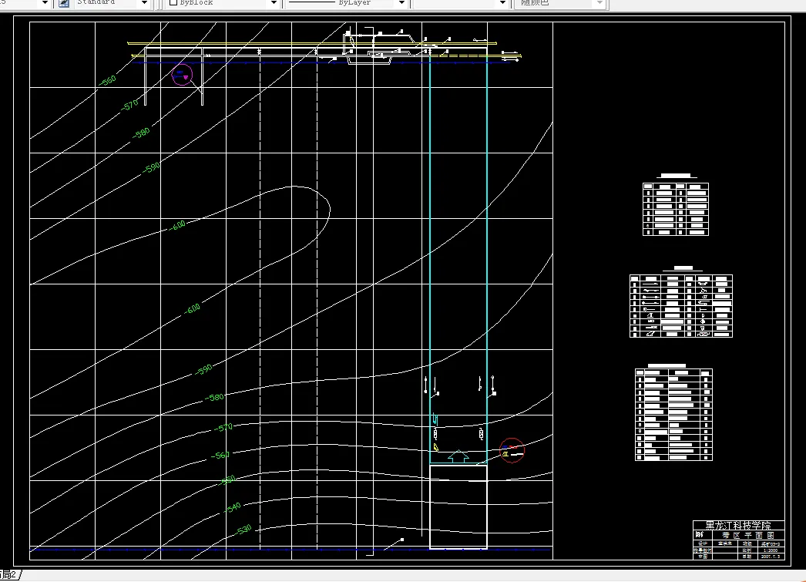This screenshot has height=582, width=806.
Task: Select the cyan upward arrow symbol
Action: pos(458,456)
